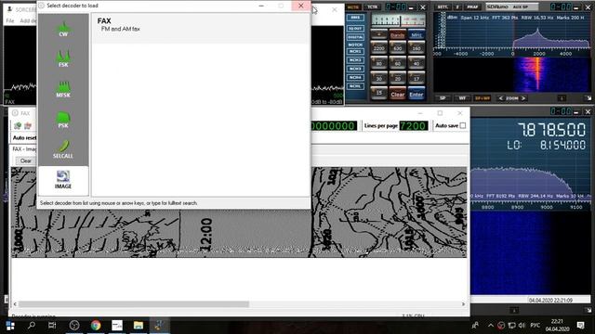595x334 pixels.
Task: Toggle the DIGITAL button
Action: coord(355,37)
